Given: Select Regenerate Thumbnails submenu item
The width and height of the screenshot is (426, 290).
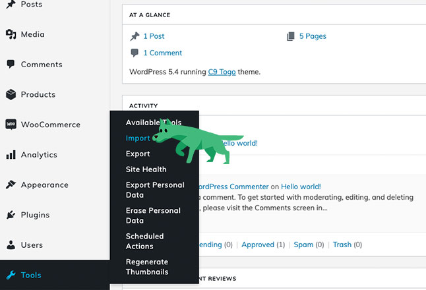Looking at the screenshot, I should click(x=147, y=267).
